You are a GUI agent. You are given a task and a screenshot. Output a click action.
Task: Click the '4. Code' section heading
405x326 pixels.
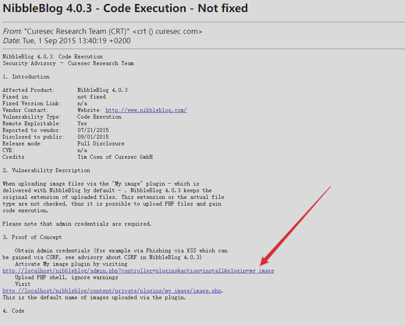click(x=13, y=311)
